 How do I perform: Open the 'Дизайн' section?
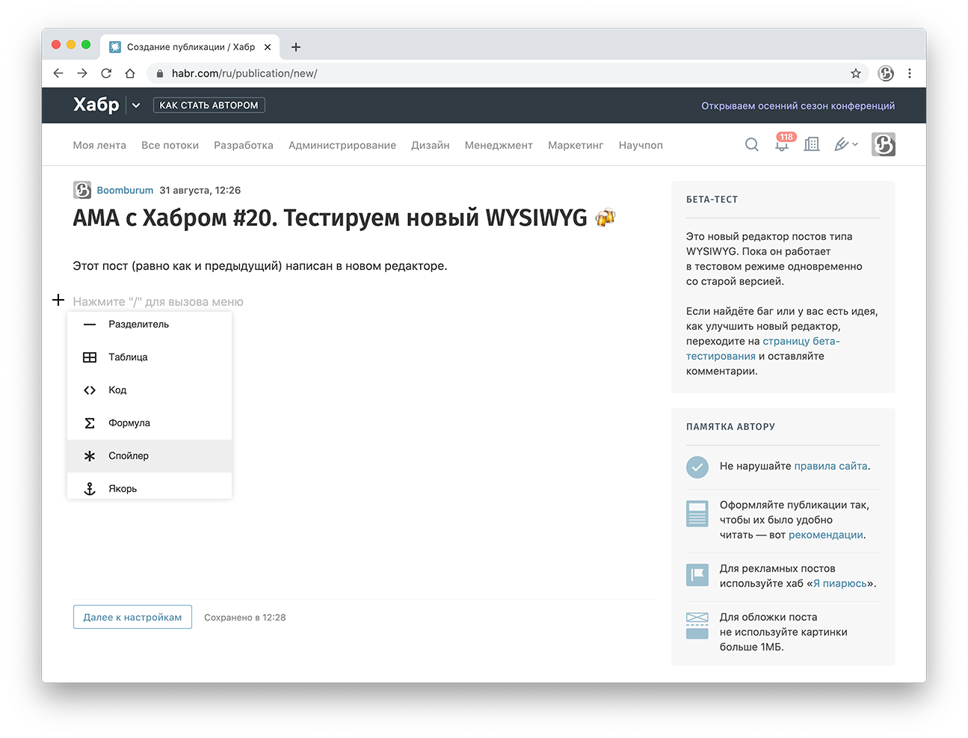click(430, 145)
